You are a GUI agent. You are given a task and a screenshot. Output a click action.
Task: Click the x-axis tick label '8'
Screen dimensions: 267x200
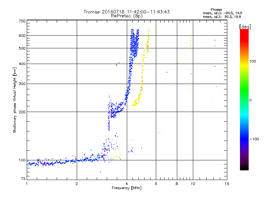(x=177, y=184)
